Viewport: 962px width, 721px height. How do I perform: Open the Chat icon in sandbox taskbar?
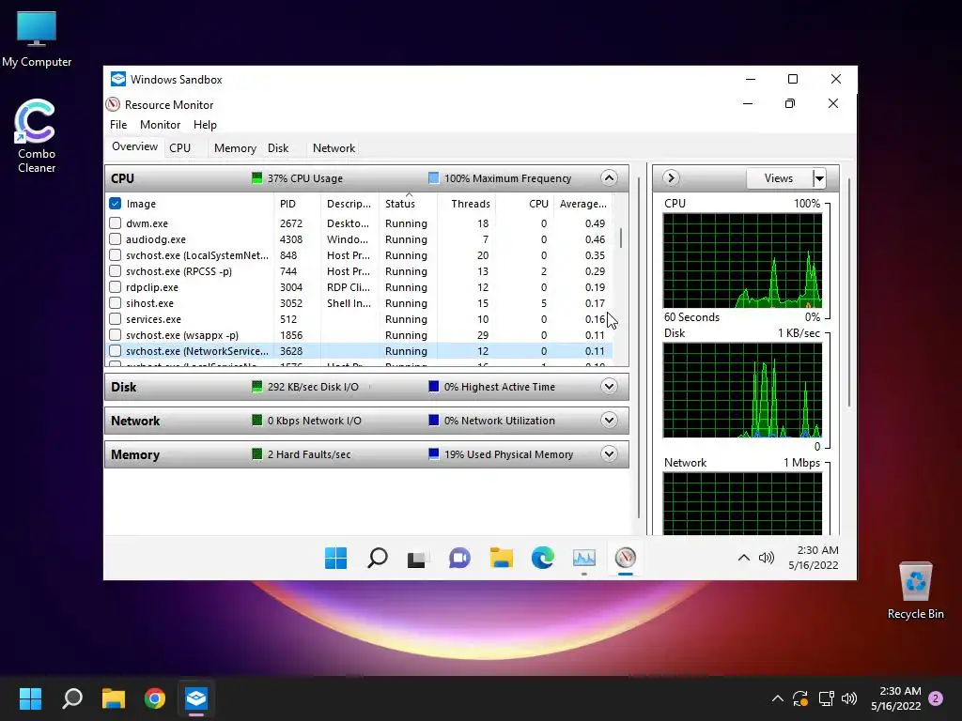click(x=459, y=558)
